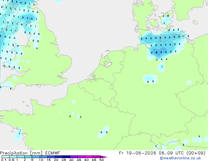This screenshot has width=208, height=161.
Task: Click the above-50 arrow tip of legend
Action: point(104,157)
